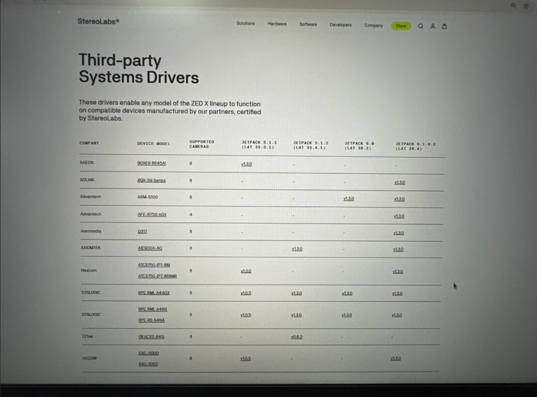
Task: Open the search icon in site header
Action: tap(420, 26)
